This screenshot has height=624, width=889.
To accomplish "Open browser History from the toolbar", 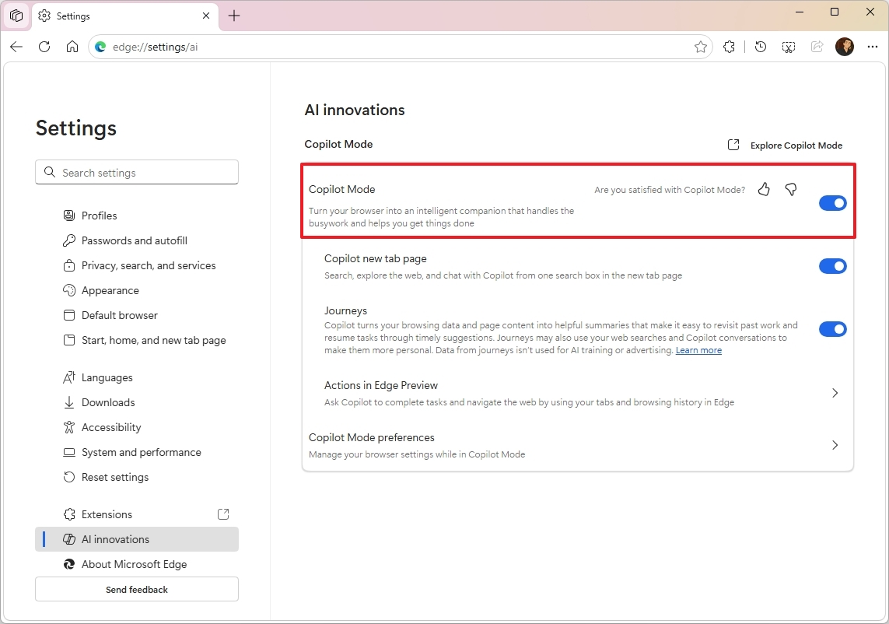I will (760, 47).
